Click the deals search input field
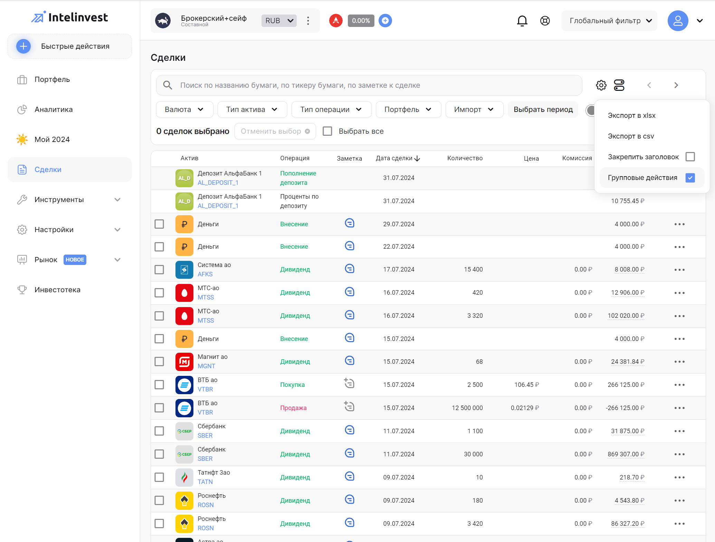Viewport: 715px width, 542px height. pos(369,85)
